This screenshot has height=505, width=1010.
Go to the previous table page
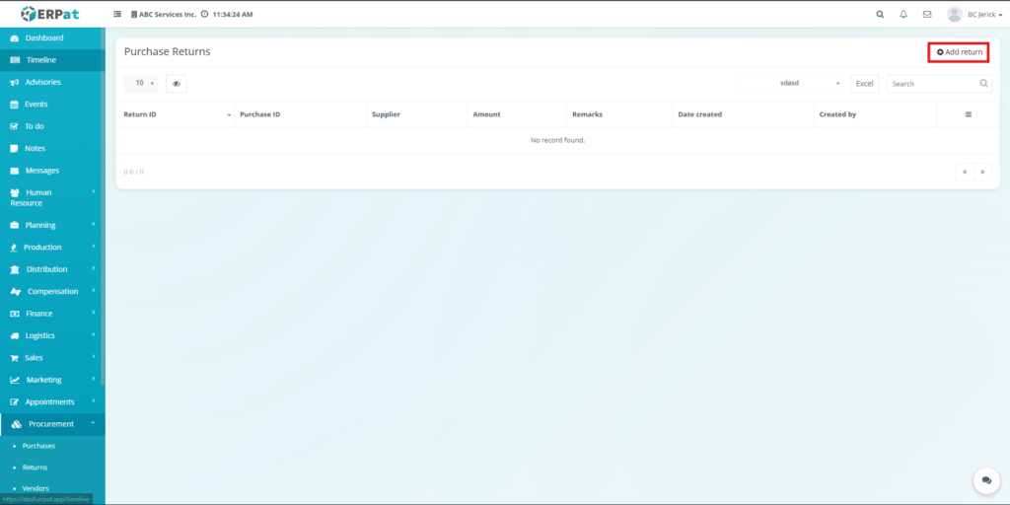(964, 172)
